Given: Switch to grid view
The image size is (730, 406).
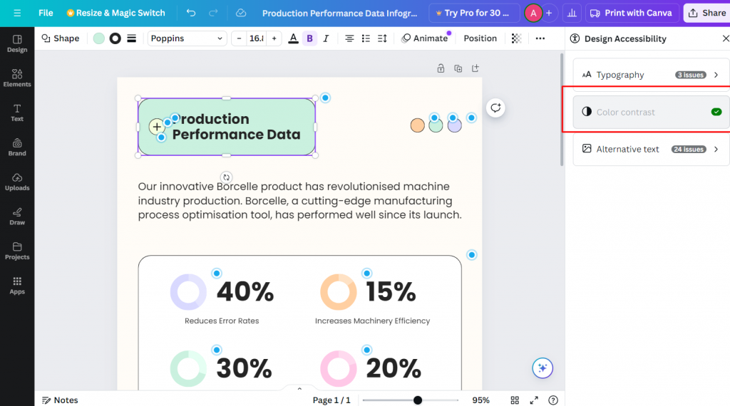Looking at the screenshot, I should tap(515, 400).
